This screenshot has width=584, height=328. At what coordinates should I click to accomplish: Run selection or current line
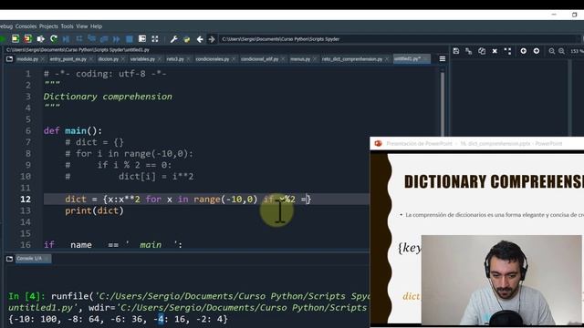[x=40, y=38]
